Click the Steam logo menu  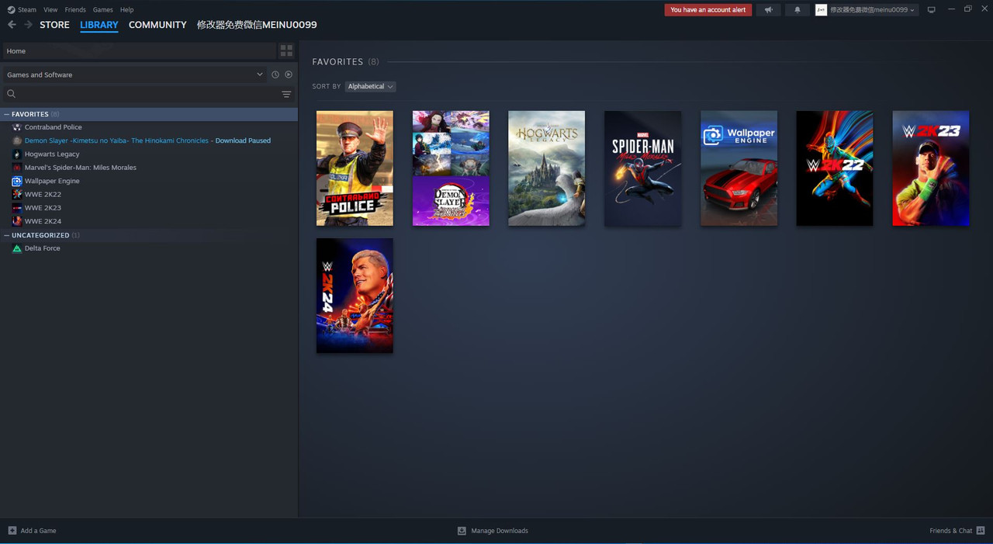point(11,10)
